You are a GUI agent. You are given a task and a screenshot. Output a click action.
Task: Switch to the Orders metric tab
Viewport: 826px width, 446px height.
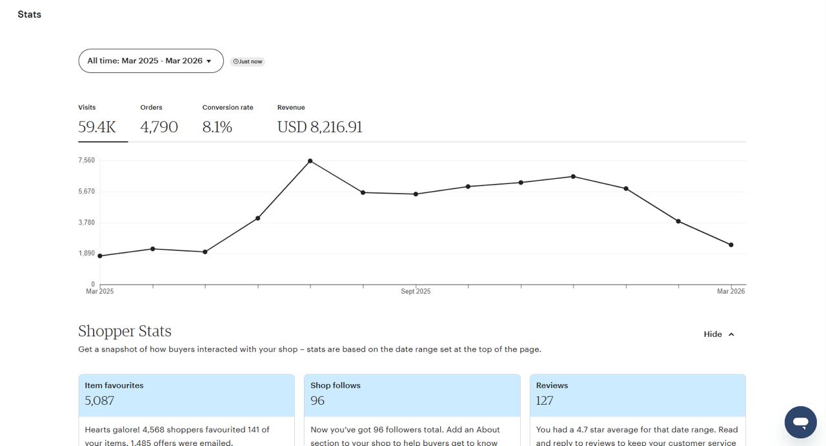point(159,120)
